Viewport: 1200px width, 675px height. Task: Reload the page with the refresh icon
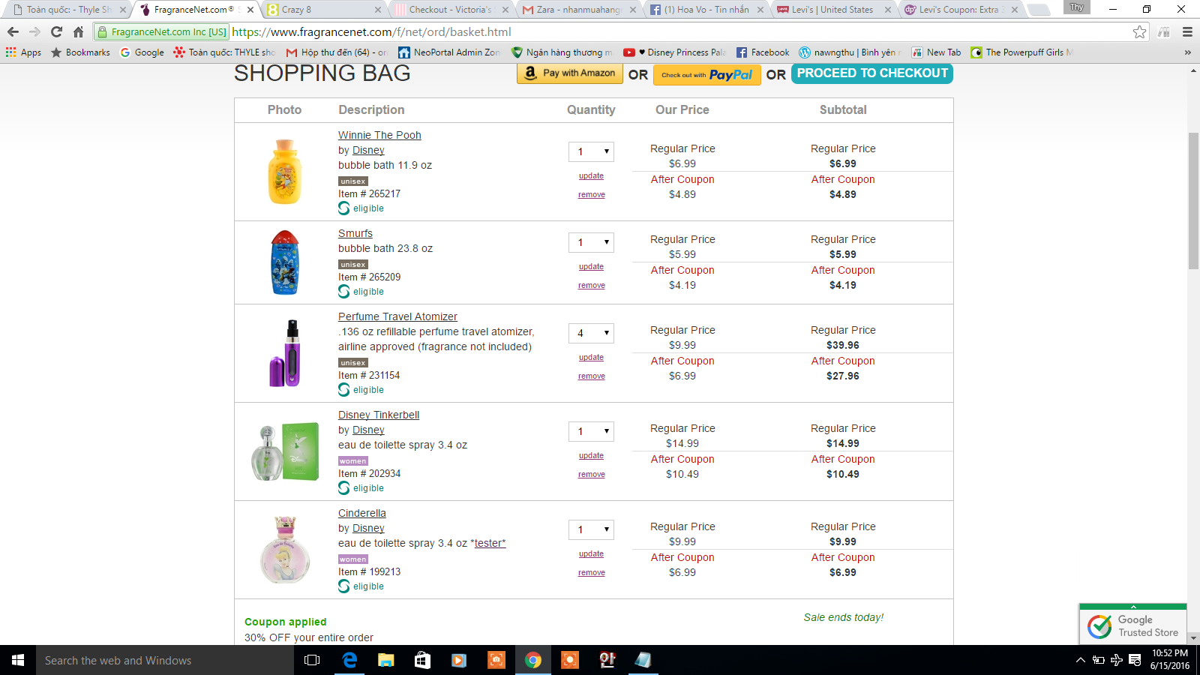tap(56, 31)
